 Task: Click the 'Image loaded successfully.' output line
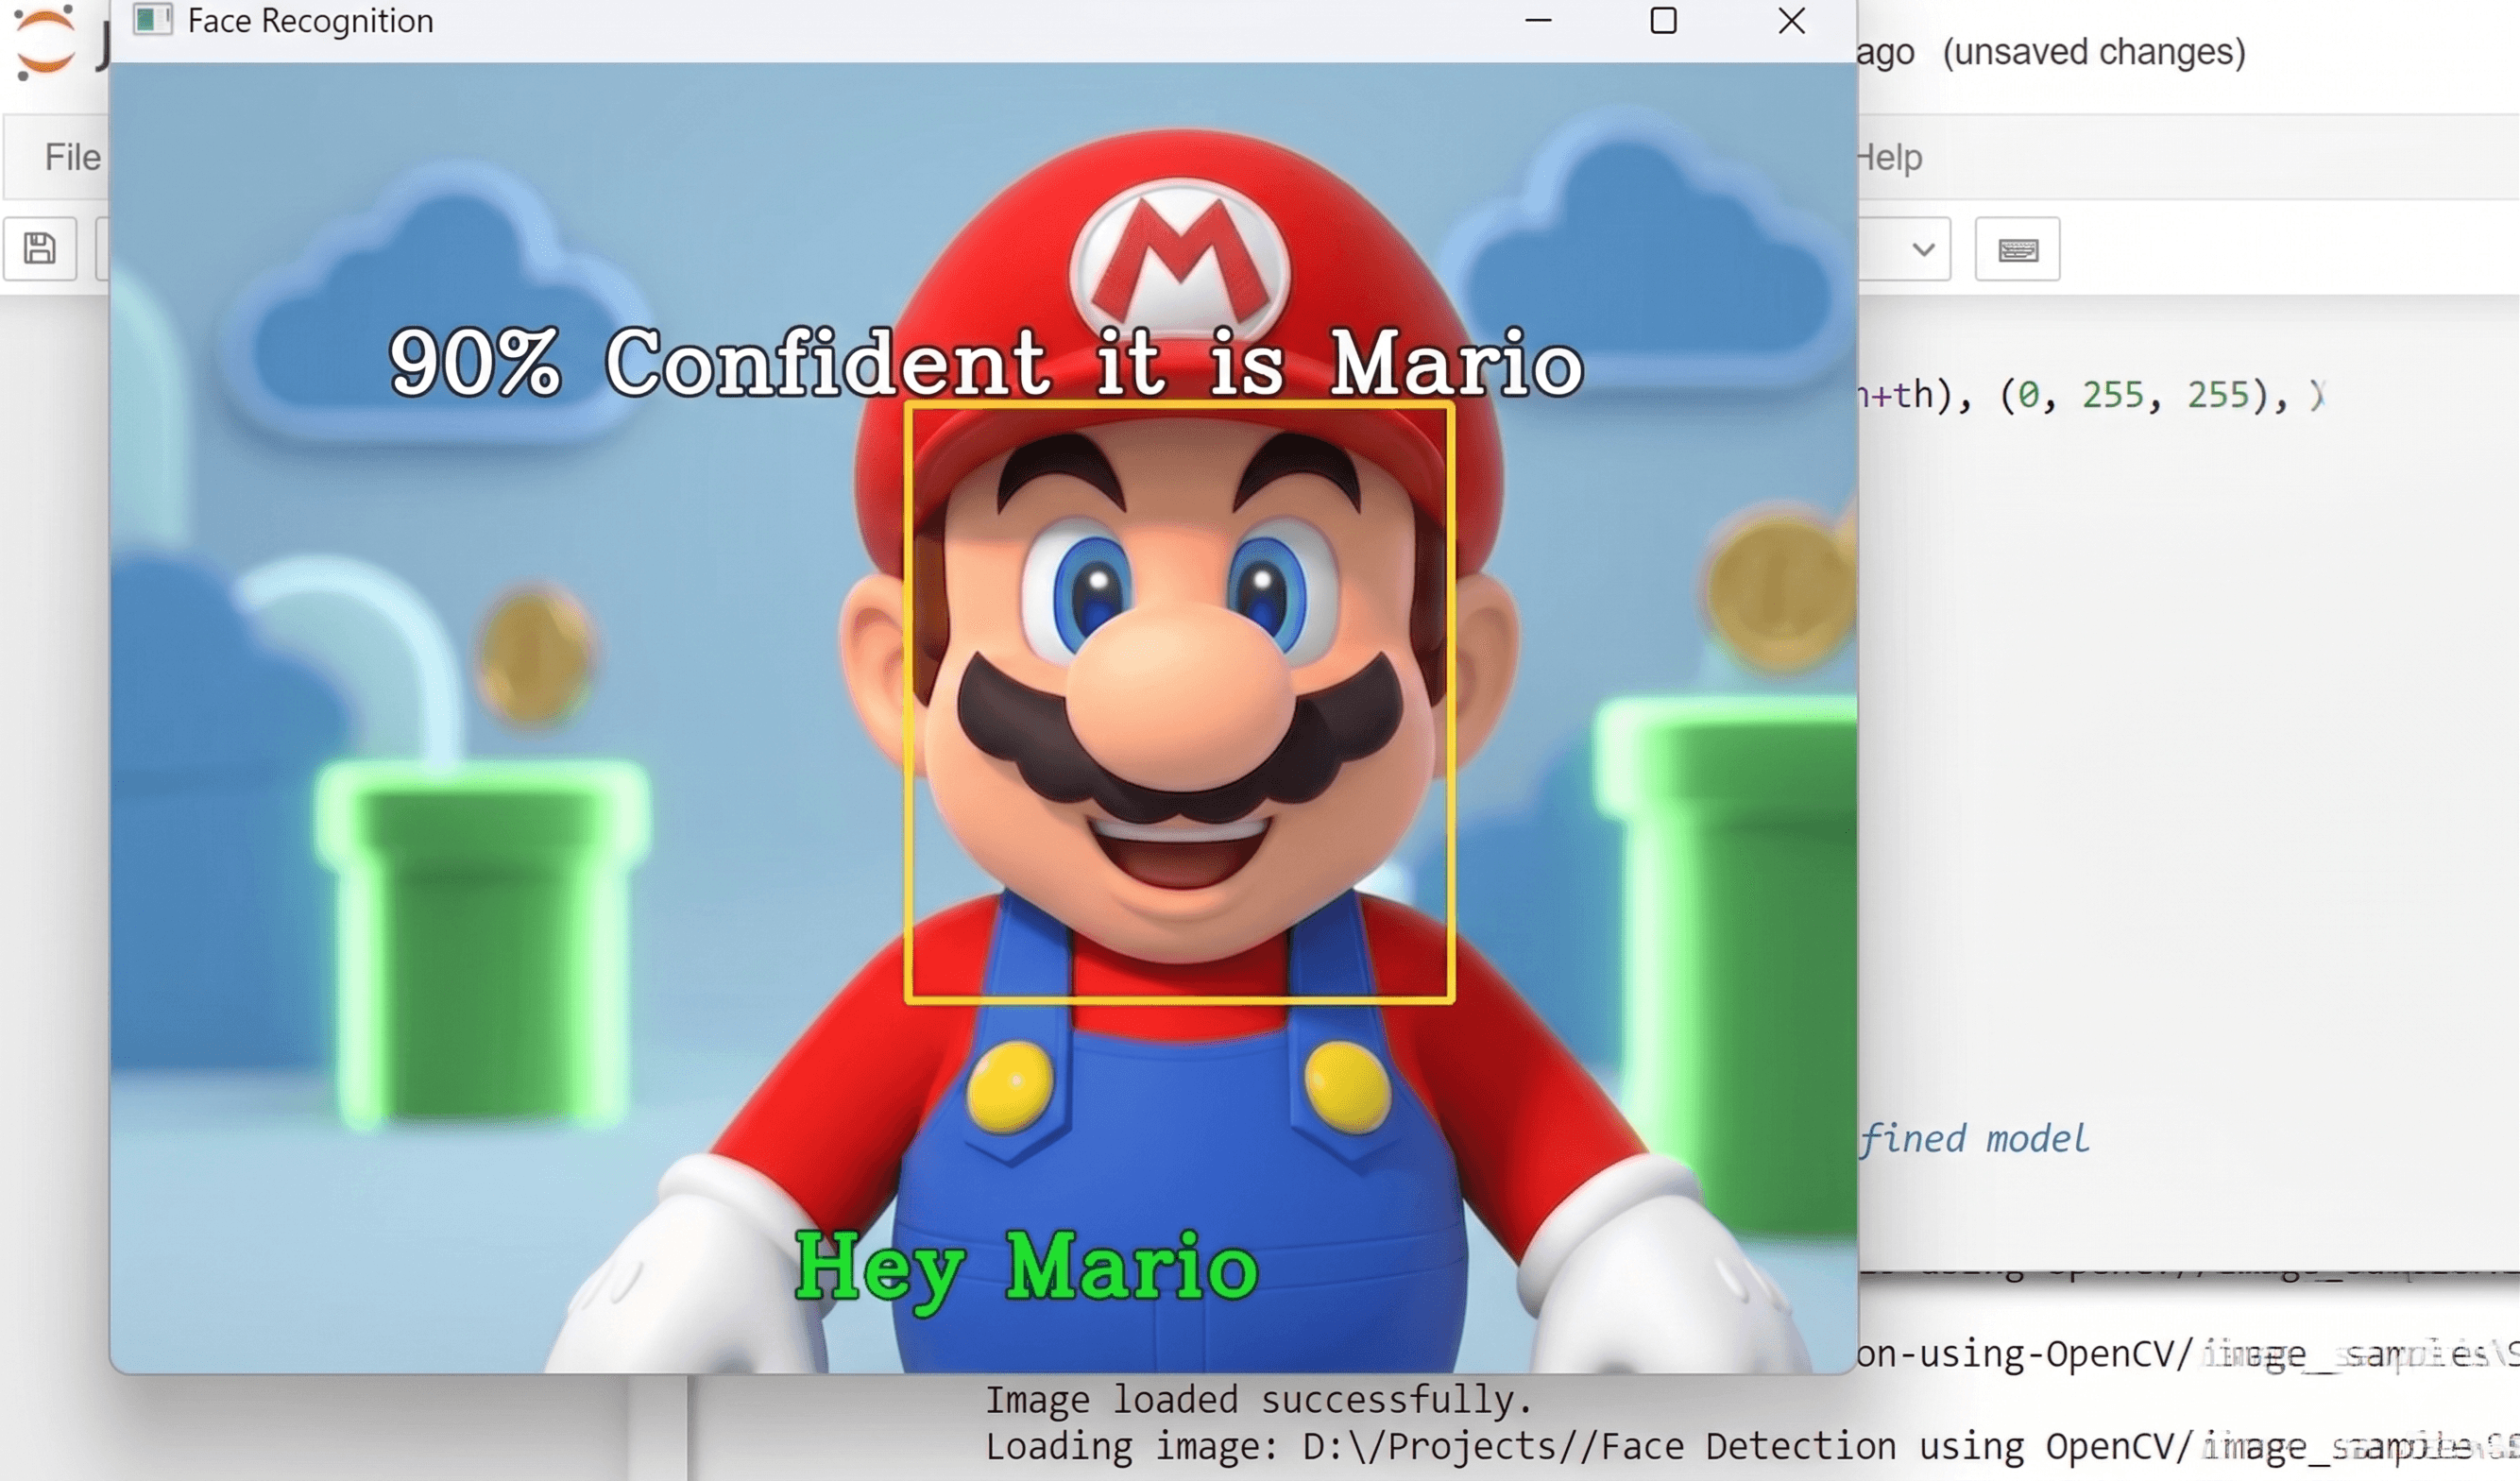coord(1259,1400)
